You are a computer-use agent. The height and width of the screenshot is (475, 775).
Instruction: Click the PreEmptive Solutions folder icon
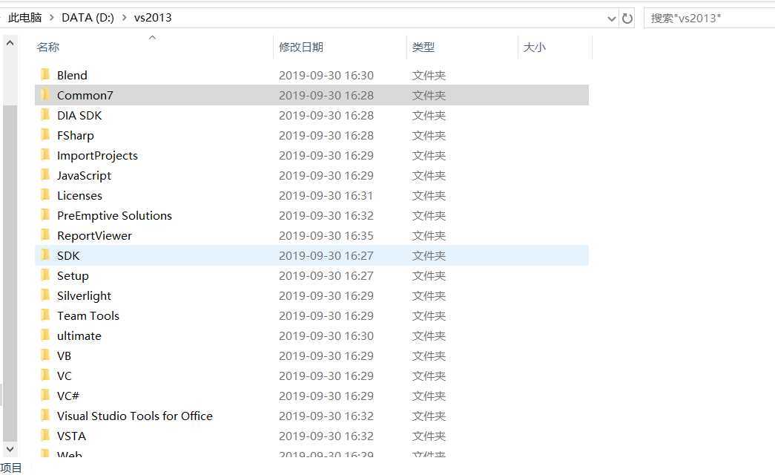(x=45, y=214)
